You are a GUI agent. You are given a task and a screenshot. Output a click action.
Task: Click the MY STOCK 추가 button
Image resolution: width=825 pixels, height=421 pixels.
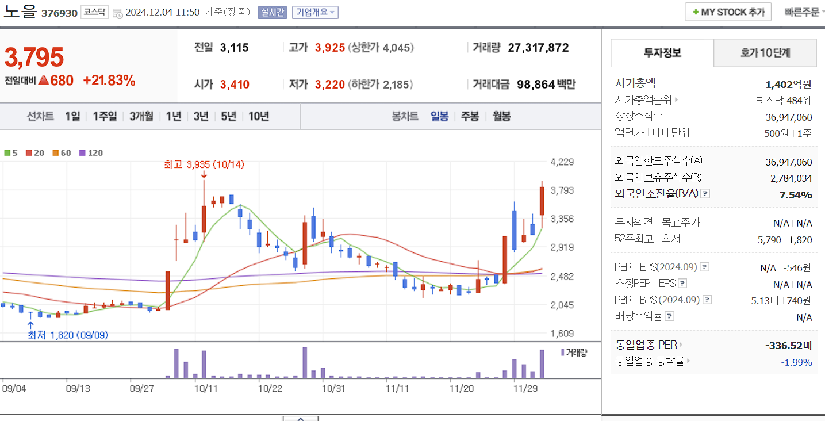coord(728,11)
